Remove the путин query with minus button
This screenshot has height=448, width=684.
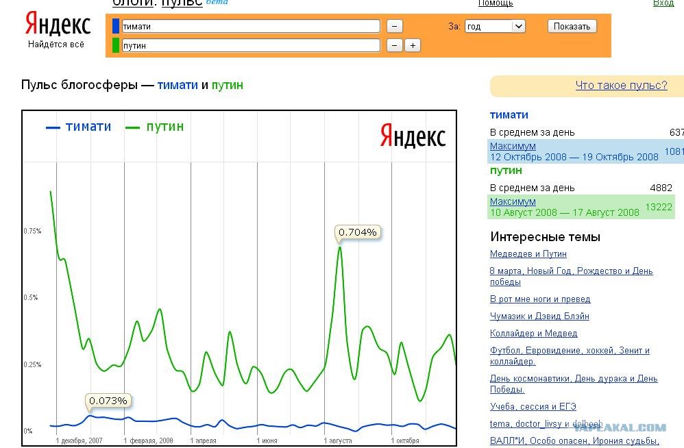coord(394,45)
